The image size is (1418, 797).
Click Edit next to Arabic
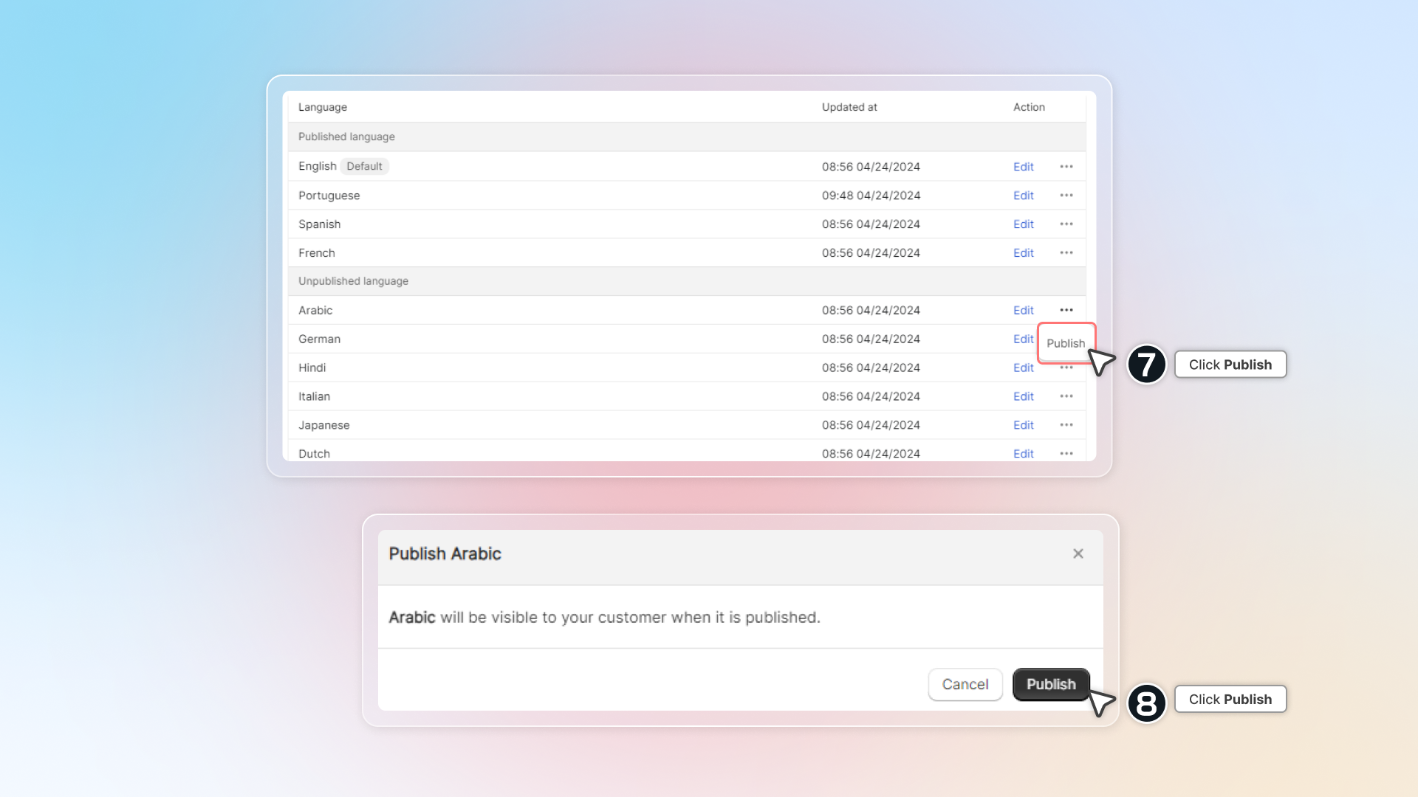(1024, 310)
